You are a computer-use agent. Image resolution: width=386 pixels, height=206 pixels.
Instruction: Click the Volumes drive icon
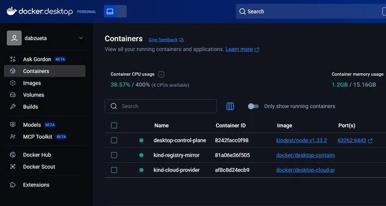click(13, 95)
